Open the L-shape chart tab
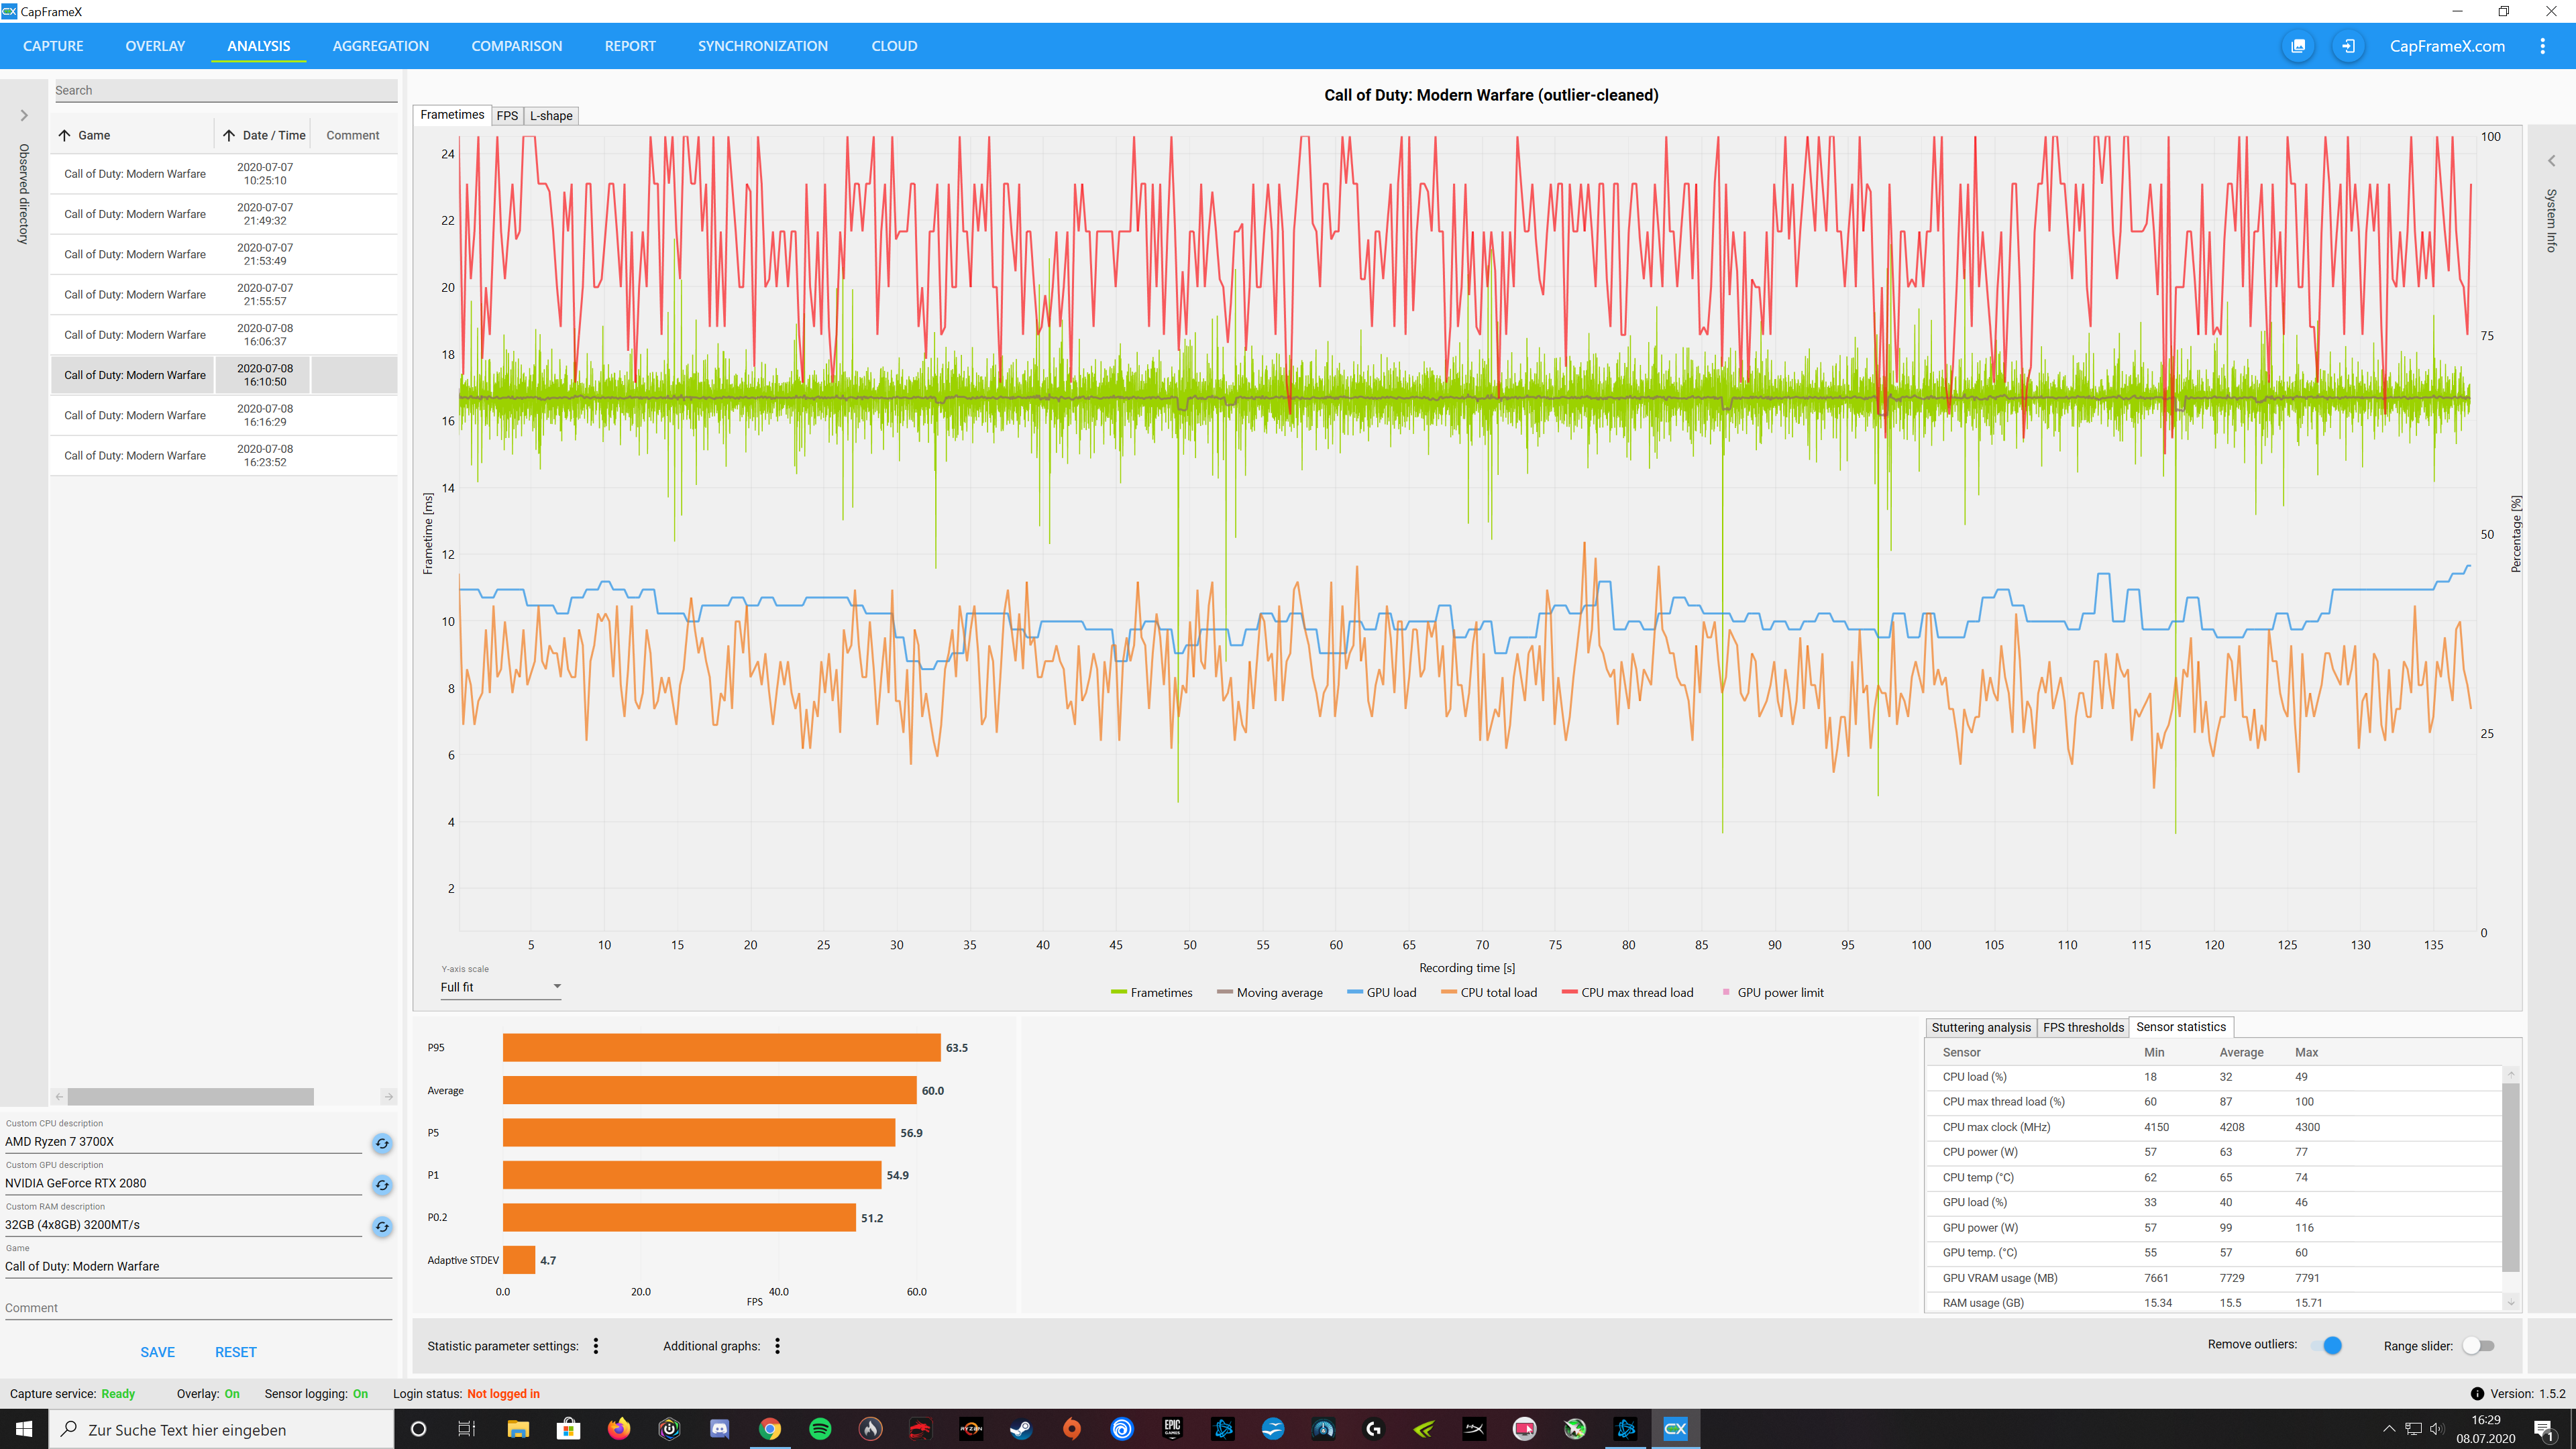 tap(551, 116)
